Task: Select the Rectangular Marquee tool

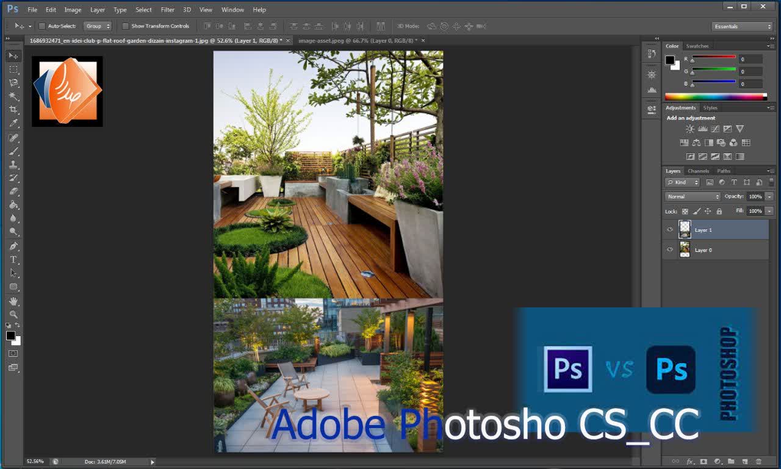Action: point(13,70)
